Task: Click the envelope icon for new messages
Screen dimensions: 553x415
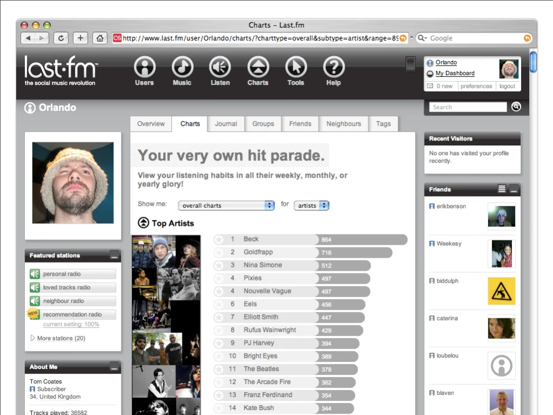Action: pyautogui.click(x=430, y=86)
